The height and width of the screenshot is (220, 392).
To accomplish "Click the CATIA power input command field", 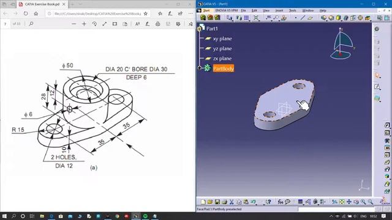I will tap(336, 209).
